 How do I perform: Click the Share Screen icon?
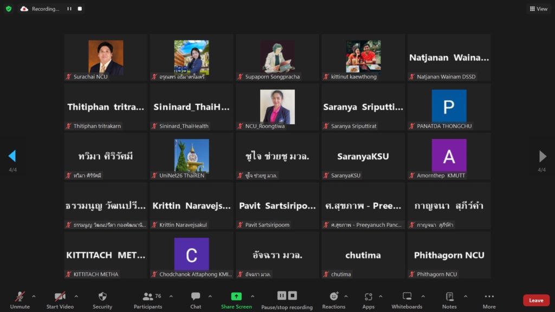236,297
